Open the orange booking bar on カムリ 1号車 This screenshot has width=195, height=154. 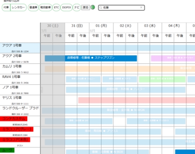pyautogui.click(x=120, y=69)
